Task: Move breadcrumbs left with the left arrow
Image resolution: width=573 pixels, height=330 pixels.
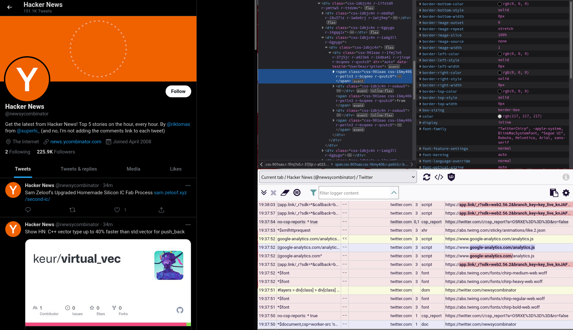Action: pos(262,164)
